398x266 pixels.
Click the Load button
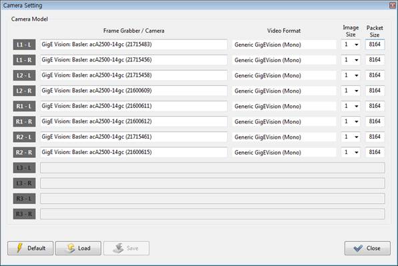point(78,248)
